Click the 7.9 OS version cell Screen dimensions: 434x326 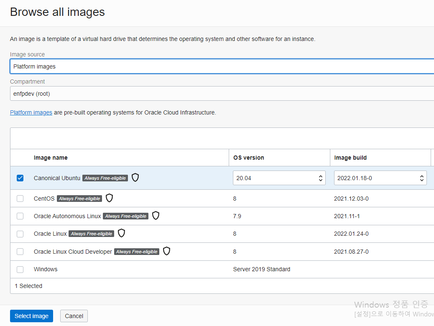(237, 216)
